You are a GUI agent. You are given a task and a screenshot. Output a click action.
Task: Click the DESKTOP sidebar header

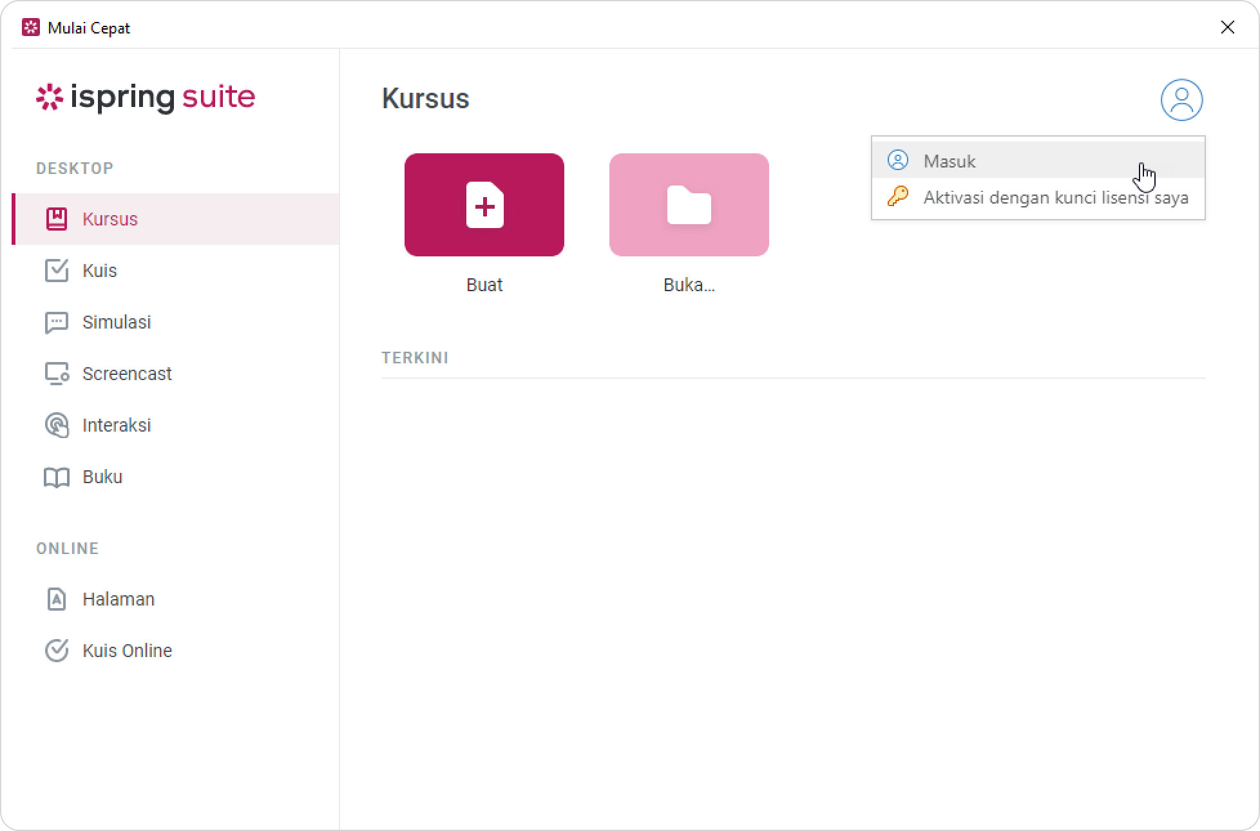(x=75, y=168)
